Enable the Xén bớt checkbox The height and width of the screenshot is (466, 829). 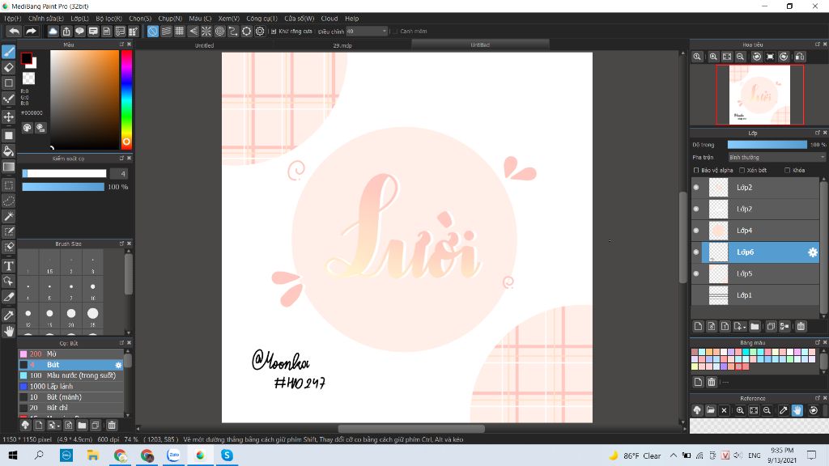pos(742,170)
